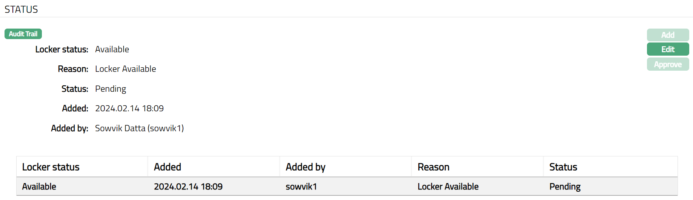Click the date cell in the table row
Viewport: 693px width, 200px height.
tap(188, 186)
